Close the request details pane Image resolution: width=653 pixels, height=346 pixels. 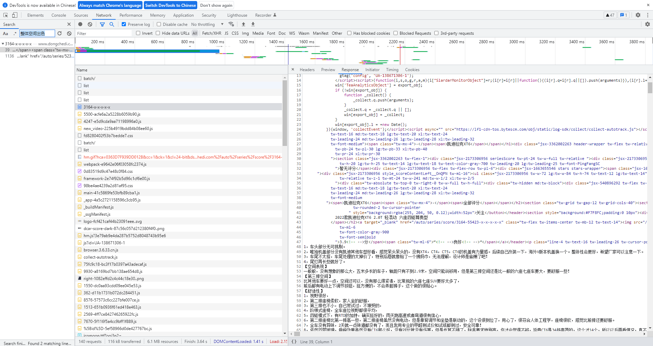coord(293,69)
